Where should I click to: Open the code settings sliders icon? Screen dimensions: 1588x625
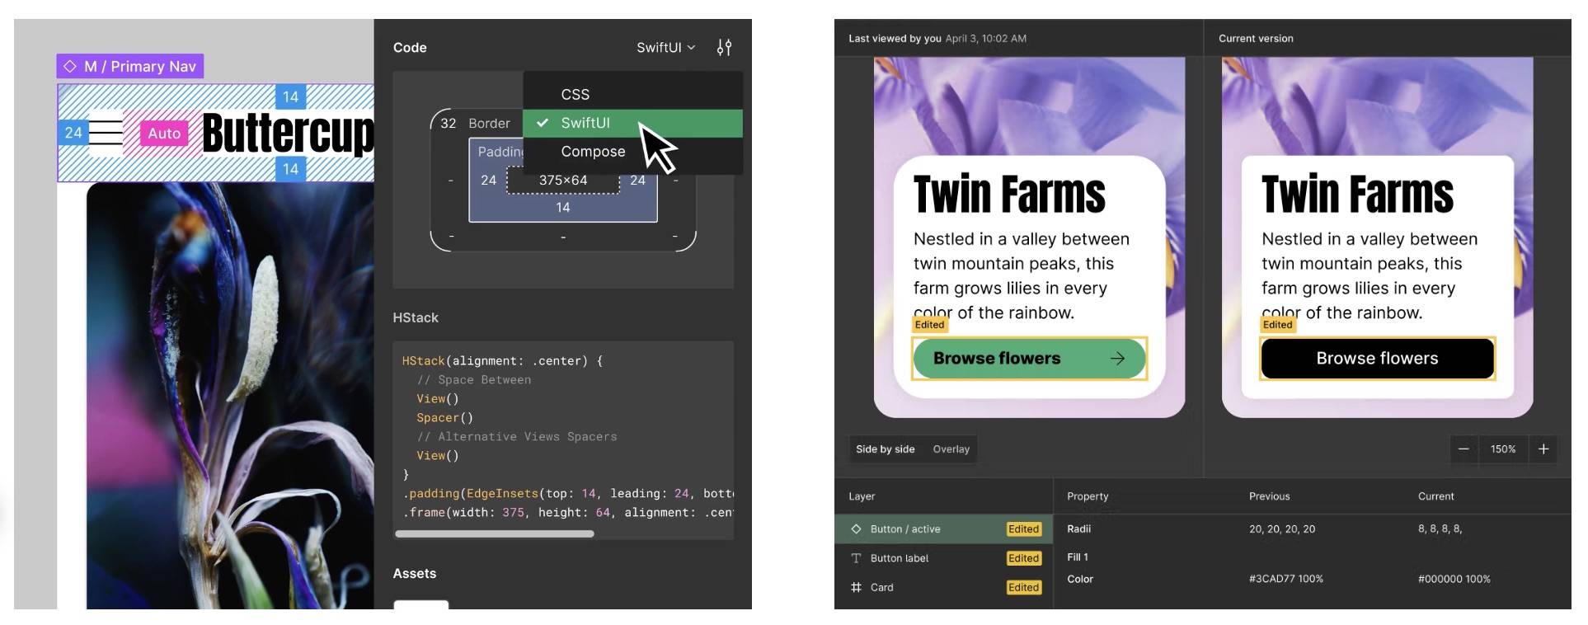click(x=724, y=48)
